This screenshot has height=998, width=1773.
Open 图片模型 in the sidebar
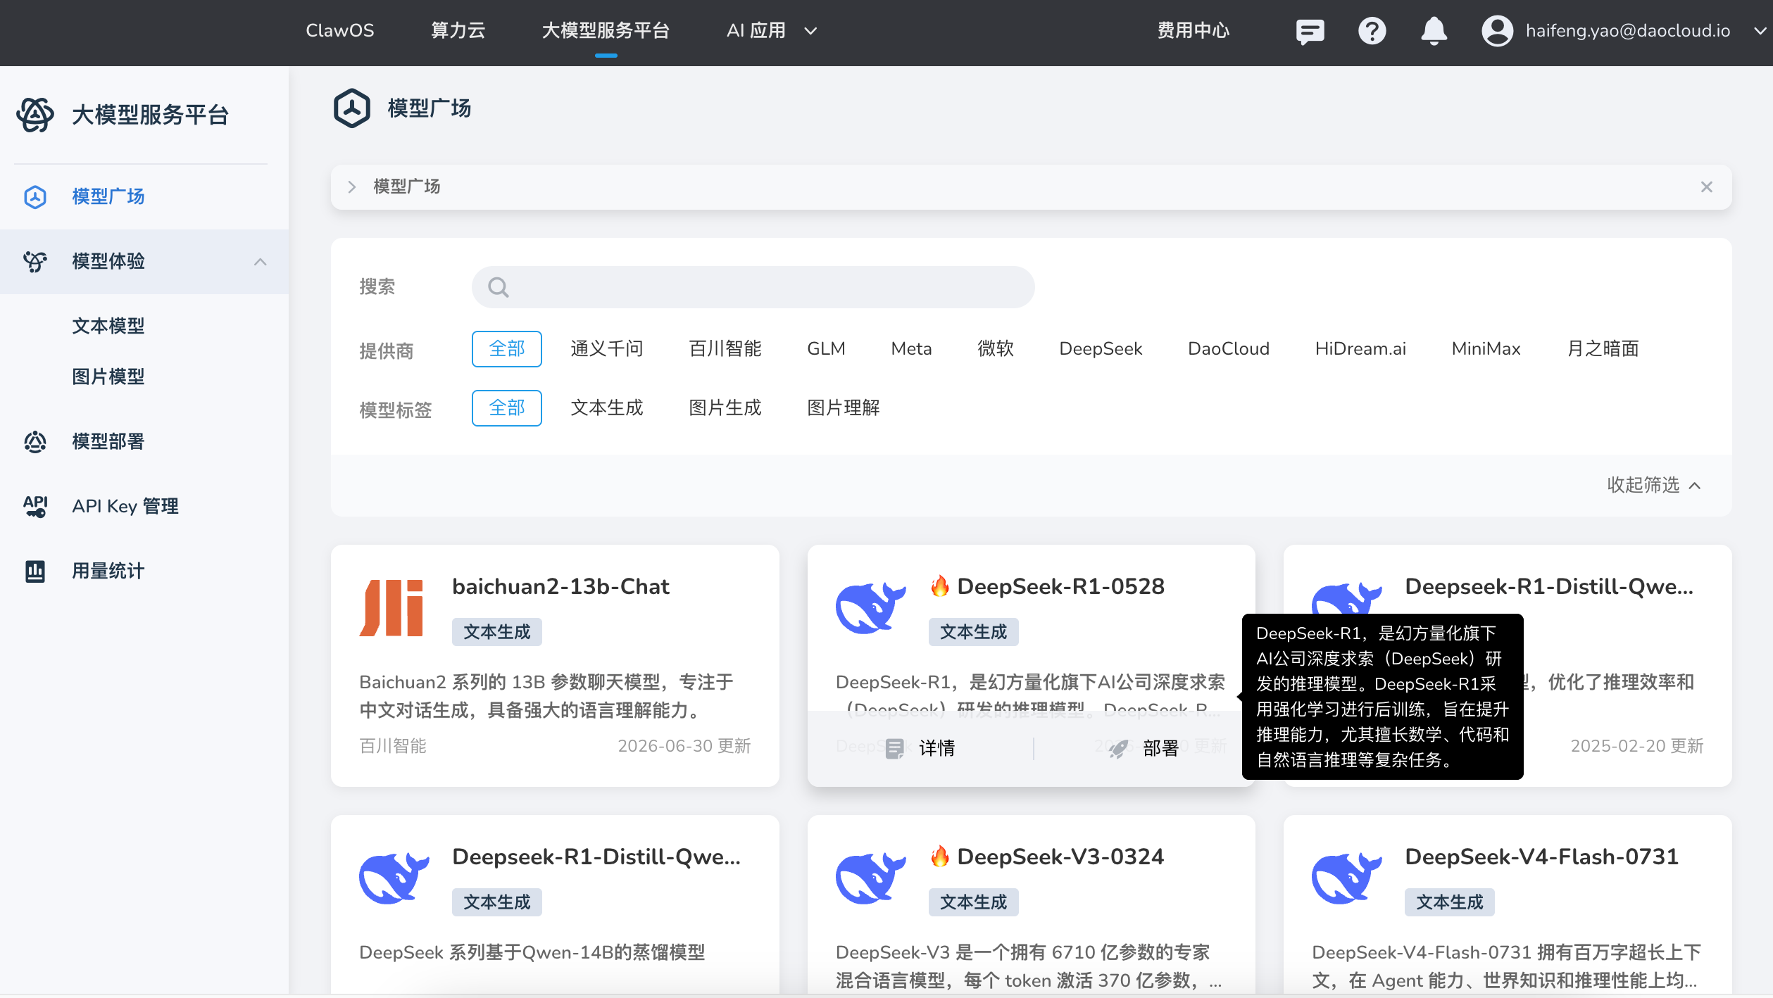[108, 377]
